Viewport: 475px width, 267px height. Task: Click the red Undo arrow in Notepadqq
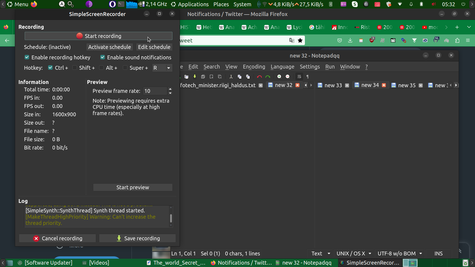click(x=259, y=77)
